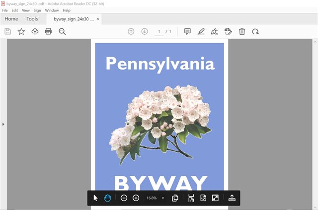
Task: Choose the Selection arrow tool
Action: coord(95,198)
